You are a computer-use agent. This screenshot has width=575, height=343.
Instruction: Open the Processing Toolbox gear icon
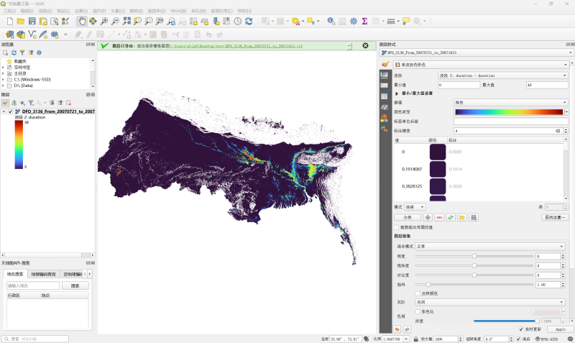point(354,22)
